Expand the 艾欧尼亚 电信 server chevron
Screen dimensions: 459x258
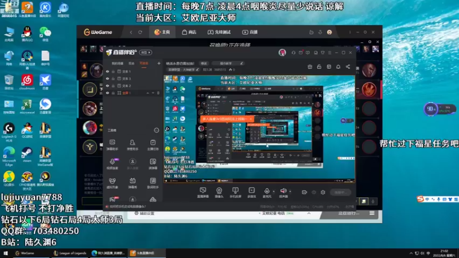click(x=309, y=213)
